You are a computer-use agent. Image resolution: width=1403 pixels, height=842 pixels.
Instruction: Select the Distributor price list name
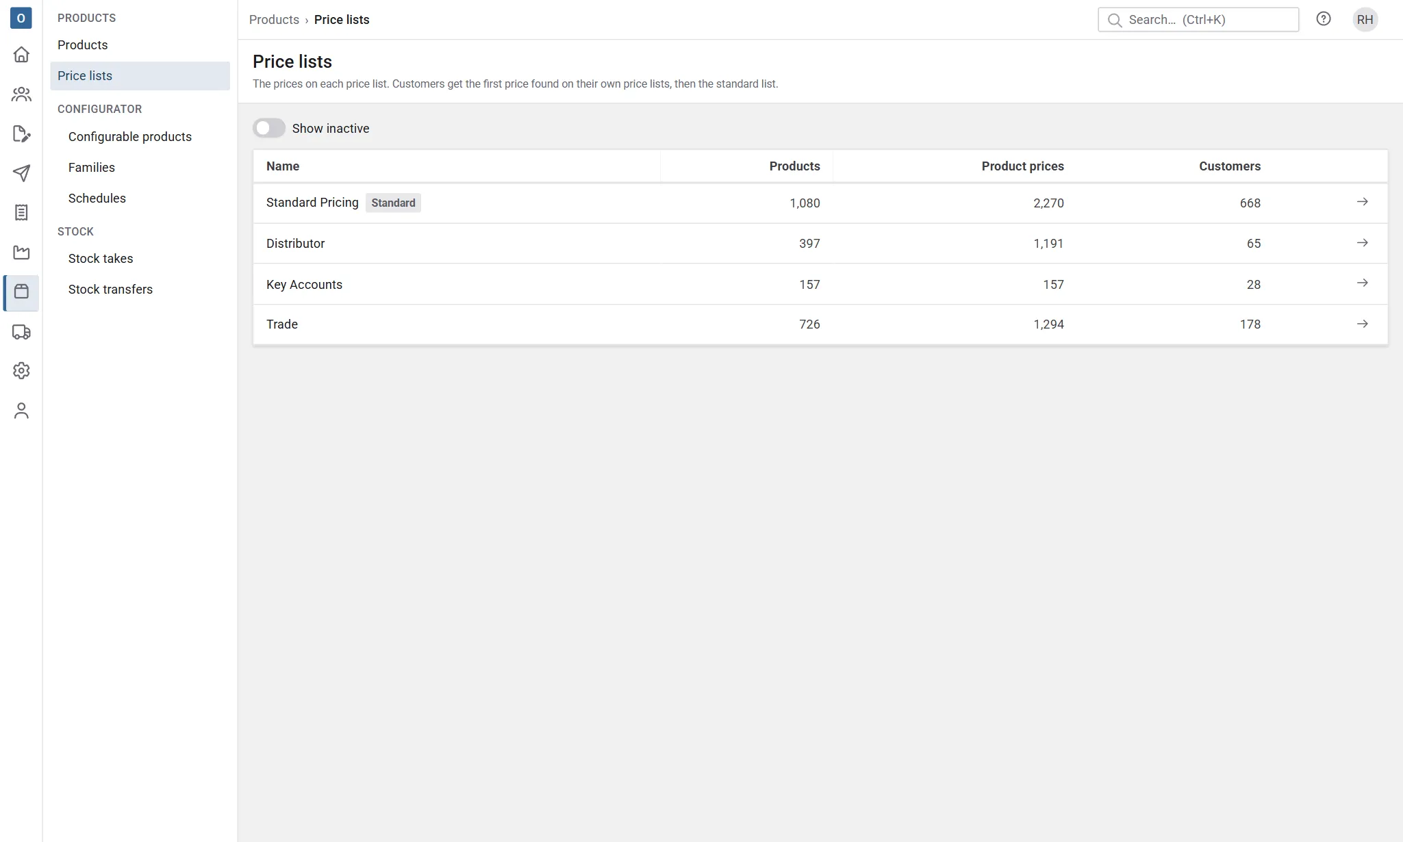coord(296,244)
